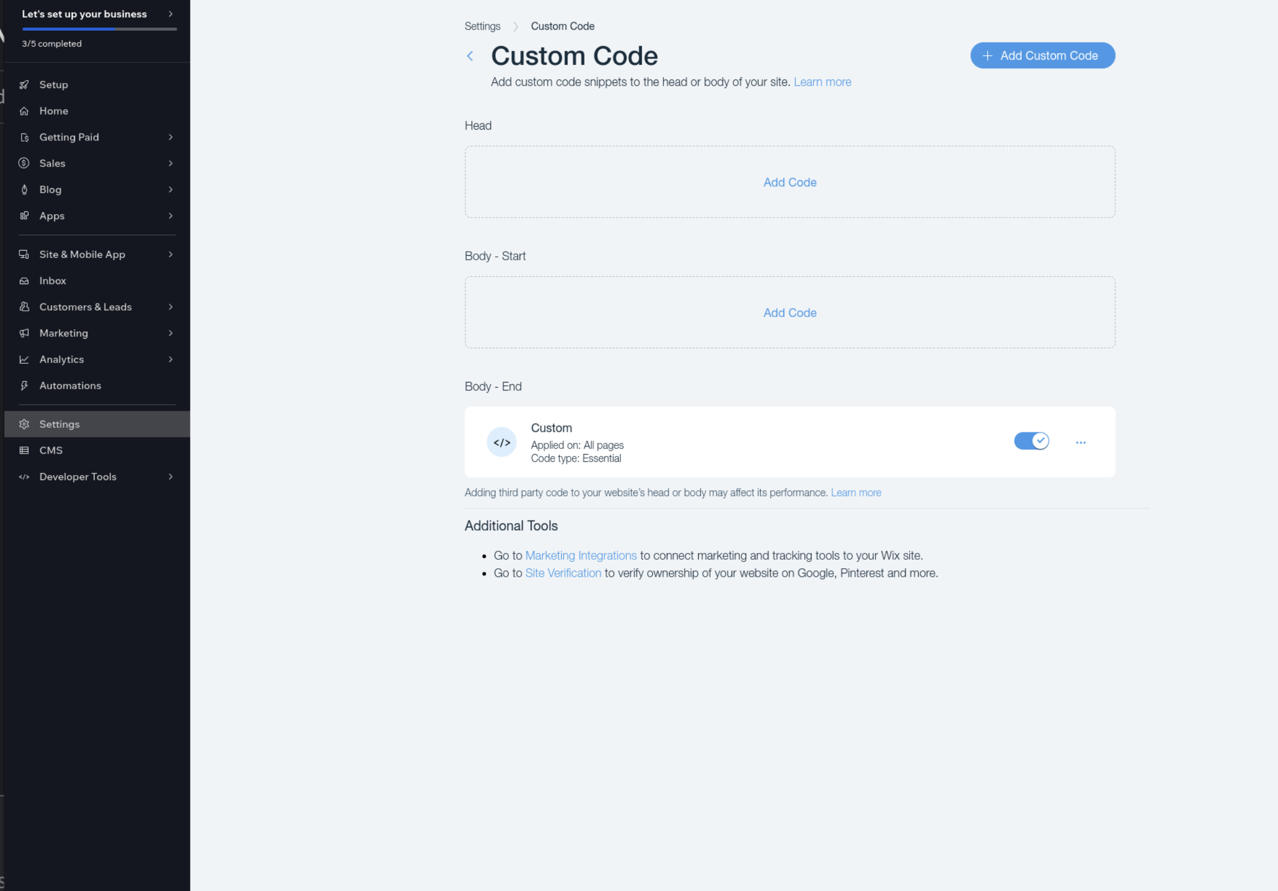Expand the Marketing menu chevron
Viewport: 1278px width, 891px height.
tap(170, 333)
